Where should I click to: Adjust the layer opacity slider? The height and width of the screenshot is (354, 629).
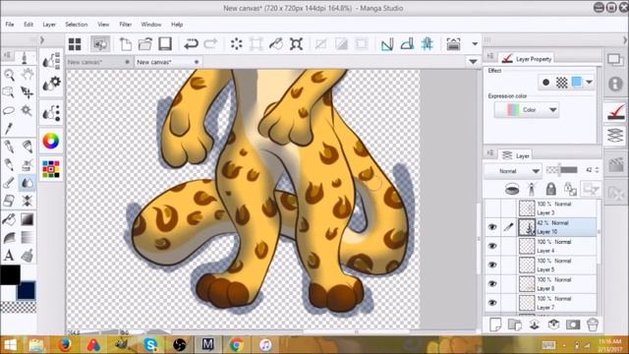[562, 170]
